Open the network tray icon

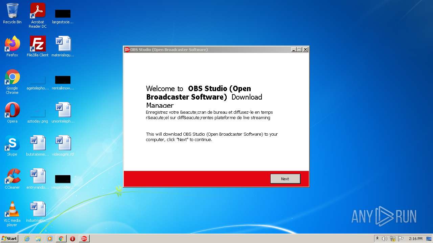pyautogui.click(x=393, y=239)
